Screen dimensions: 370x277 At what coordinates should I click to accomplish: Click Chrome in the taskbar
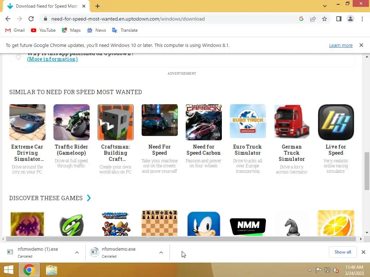[x=29, y=270]
